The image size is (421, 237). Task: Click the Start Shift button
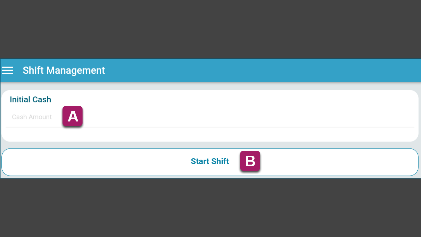(x=210, y=162)
